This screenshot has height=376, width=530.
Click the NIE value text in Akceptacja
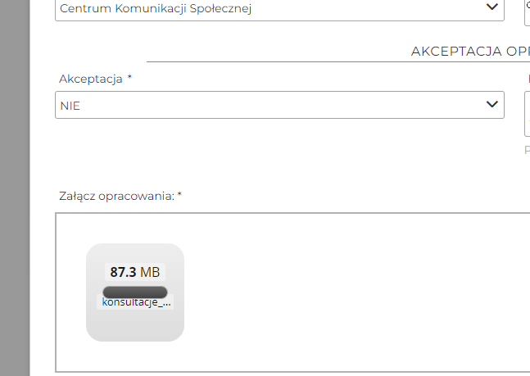[70, 106]
